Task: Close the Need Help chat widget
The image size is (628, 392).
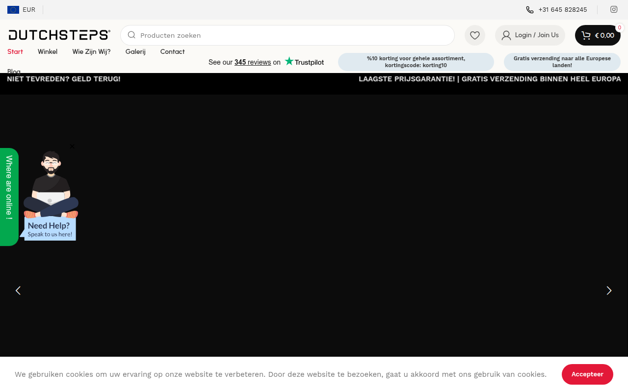Action: 72,146
